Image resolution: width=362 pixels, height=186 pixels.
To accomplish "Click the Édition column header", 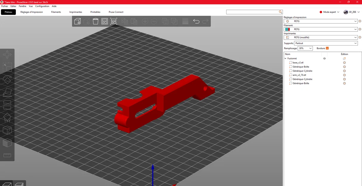I will [344, 54].
